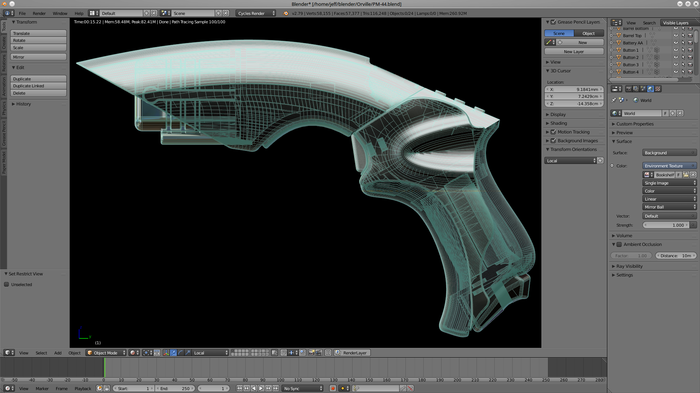Viewport: 700px width, 393px height.
Task: Click the 3D transform manipulator icon
Action: click(166, 353)
